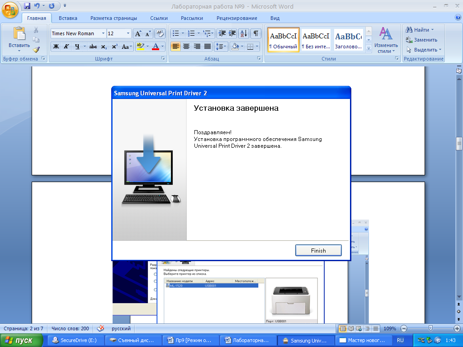
Task: Open font name dropdown Times New Roman
Action: click(x=103, y=33)
